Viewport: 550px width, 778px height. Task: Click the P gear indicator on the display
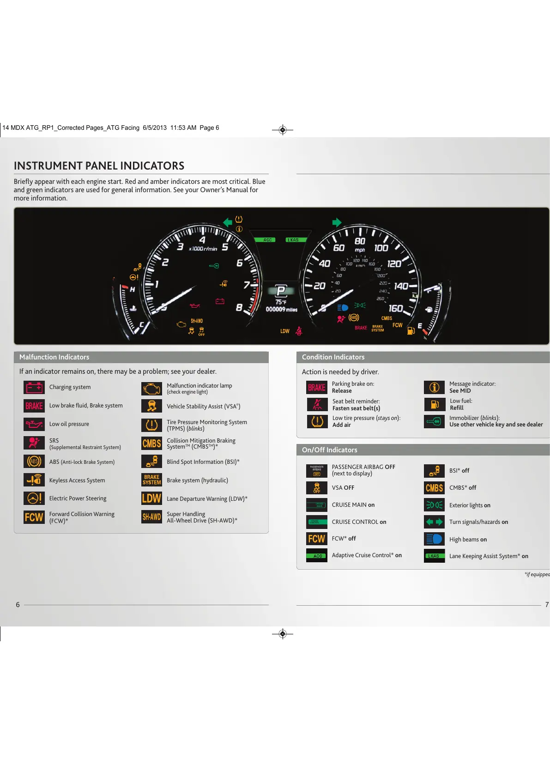(280, 290)
